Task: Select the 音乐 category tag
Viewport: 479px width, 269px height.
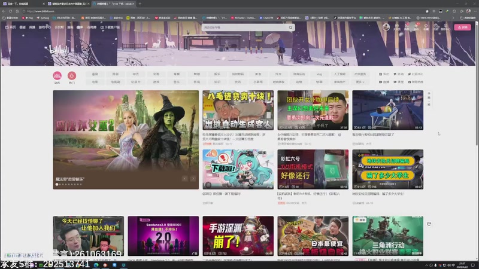Action: (177, 82)
